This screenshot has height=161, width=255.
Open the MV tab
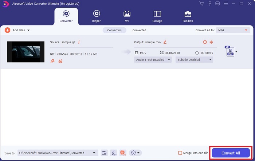coord(127,16)
